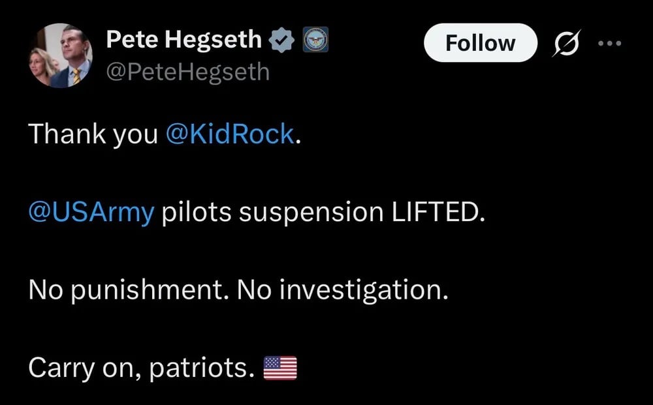This screenshot has height=405, width=653.
Task: Click the American flag emoji
Action: pyautogui.click(x=280, y=368)
